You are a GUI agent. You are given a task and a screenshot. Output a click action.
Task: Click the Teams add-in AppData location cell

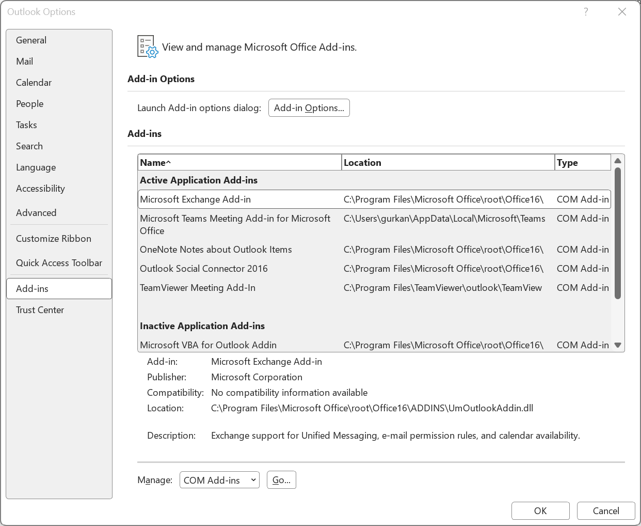444,219
